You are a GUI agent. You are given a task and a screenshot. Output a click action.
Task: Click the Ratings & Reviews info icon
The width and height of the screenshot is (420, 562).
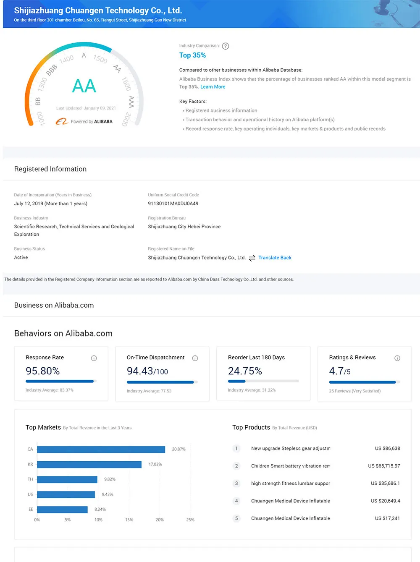click(397, 358)
